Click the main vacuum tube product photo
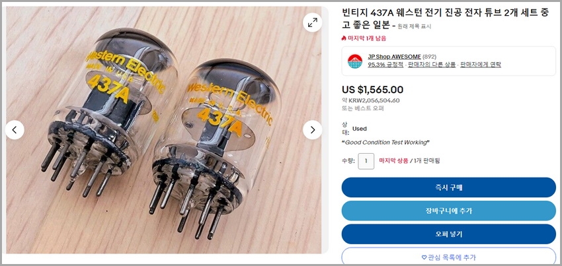 coord(163,130)
